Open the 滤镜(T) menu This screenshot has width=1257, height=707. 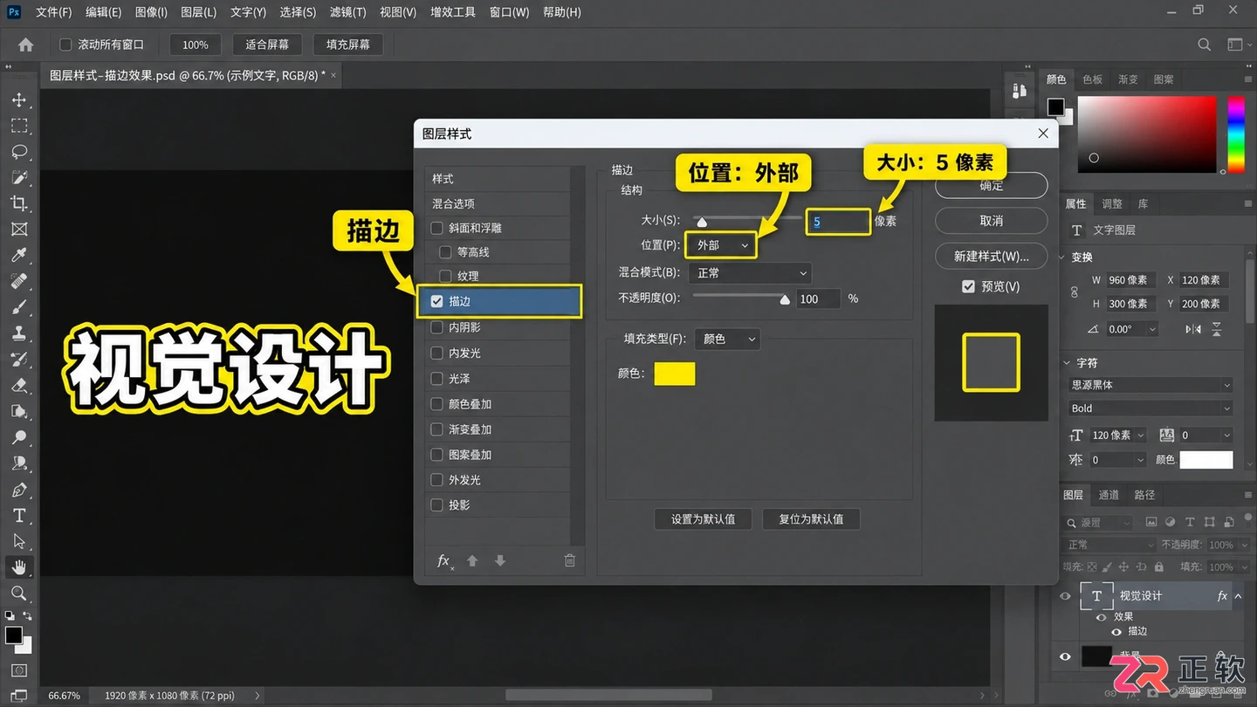(348, 12)
